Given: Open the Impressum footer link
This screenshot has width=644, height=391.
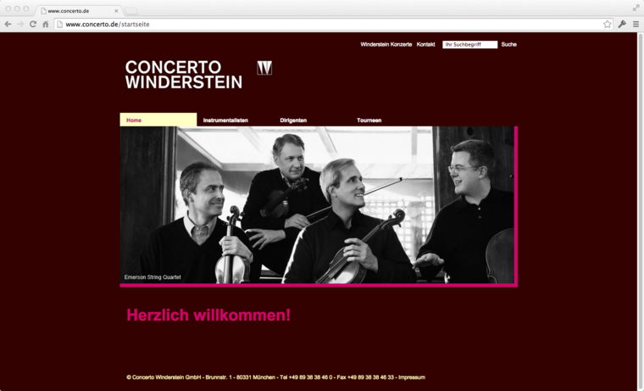Looking at the screenshot, I should click(412, 377).
